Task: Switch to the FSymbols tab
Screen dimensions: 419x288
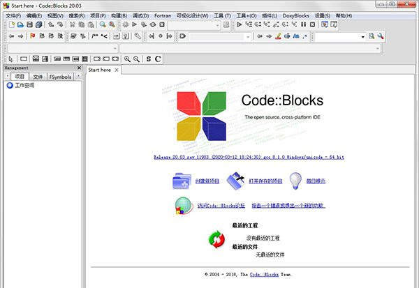Action: tap(60, 77)
